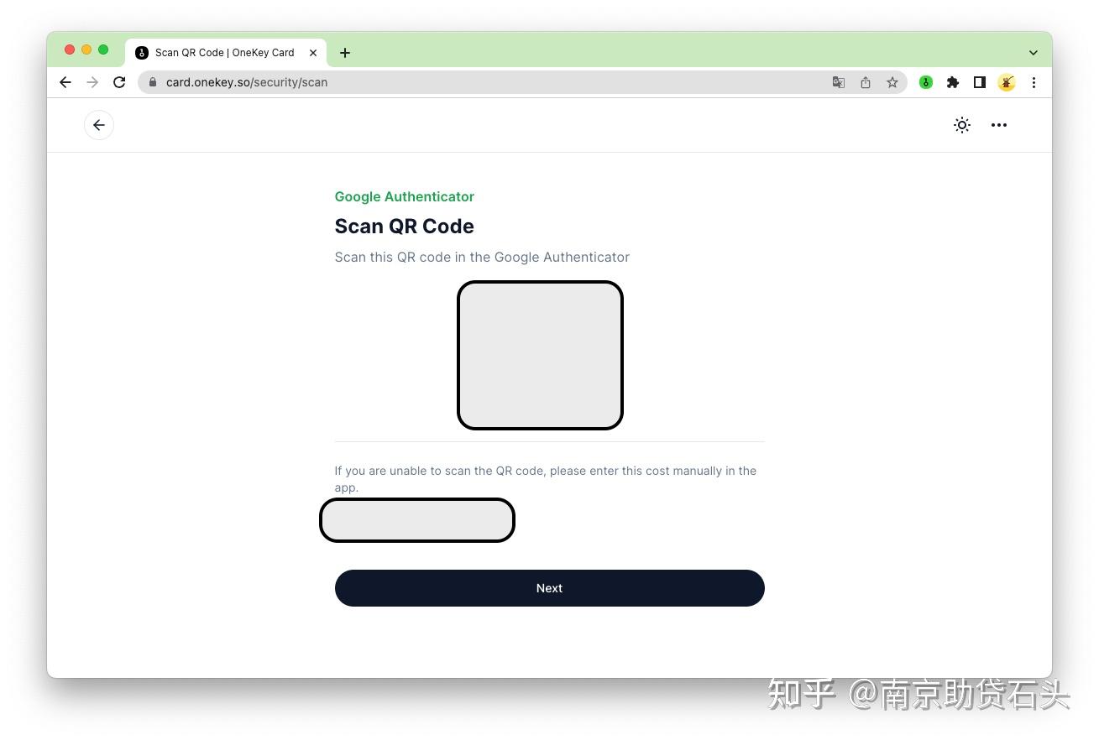The width and height of the screenshot is (1099, 740).
Task: Open a new tab with the plus button
Action: click(x=345, y=52)
